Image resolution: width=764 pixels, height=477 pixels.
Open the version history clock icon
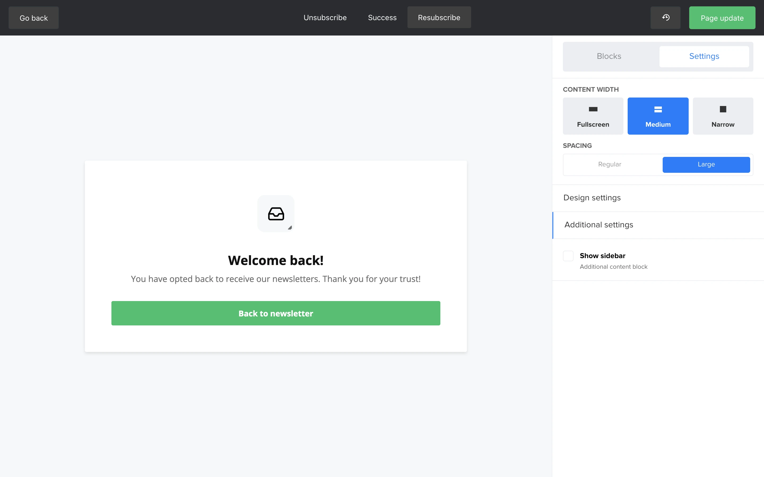(665, 18)
